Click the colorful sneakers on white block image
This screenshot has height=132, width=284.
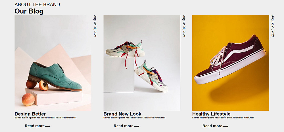142,63
